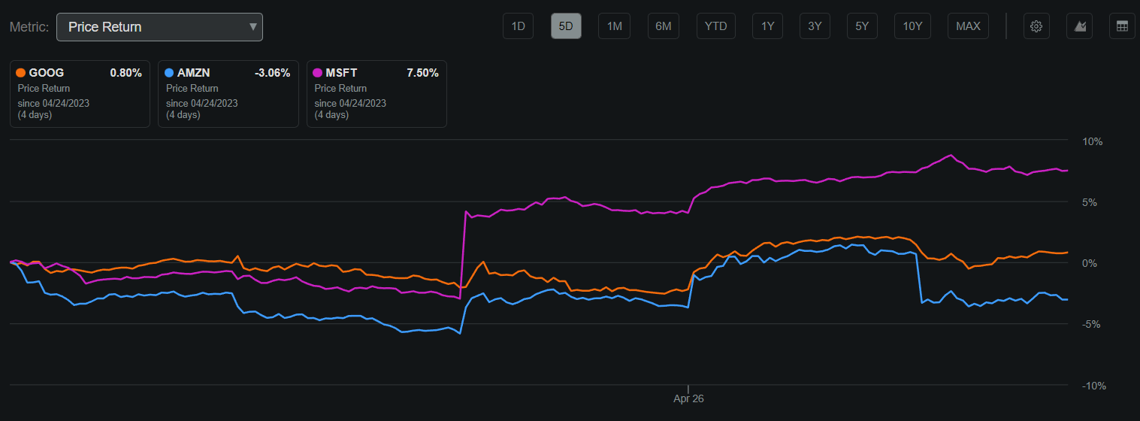Click the blue AMZN color dot

point(169,73)
